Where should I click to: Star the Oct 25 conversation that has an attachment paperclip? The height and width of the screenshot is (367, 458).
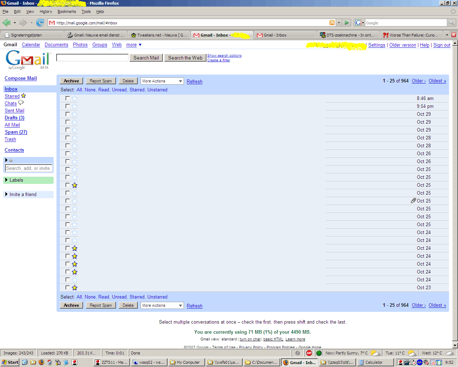click(74, 201)
